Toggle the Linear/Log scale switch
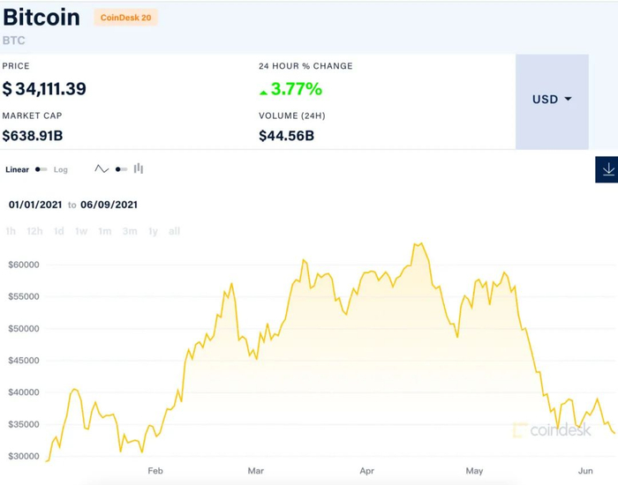Screen dimensions: 618x485 41,169
